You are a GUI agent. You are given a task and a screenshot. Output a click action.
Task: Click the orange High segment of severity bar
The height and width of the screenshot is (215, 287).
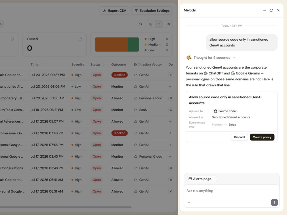point(111,45)
